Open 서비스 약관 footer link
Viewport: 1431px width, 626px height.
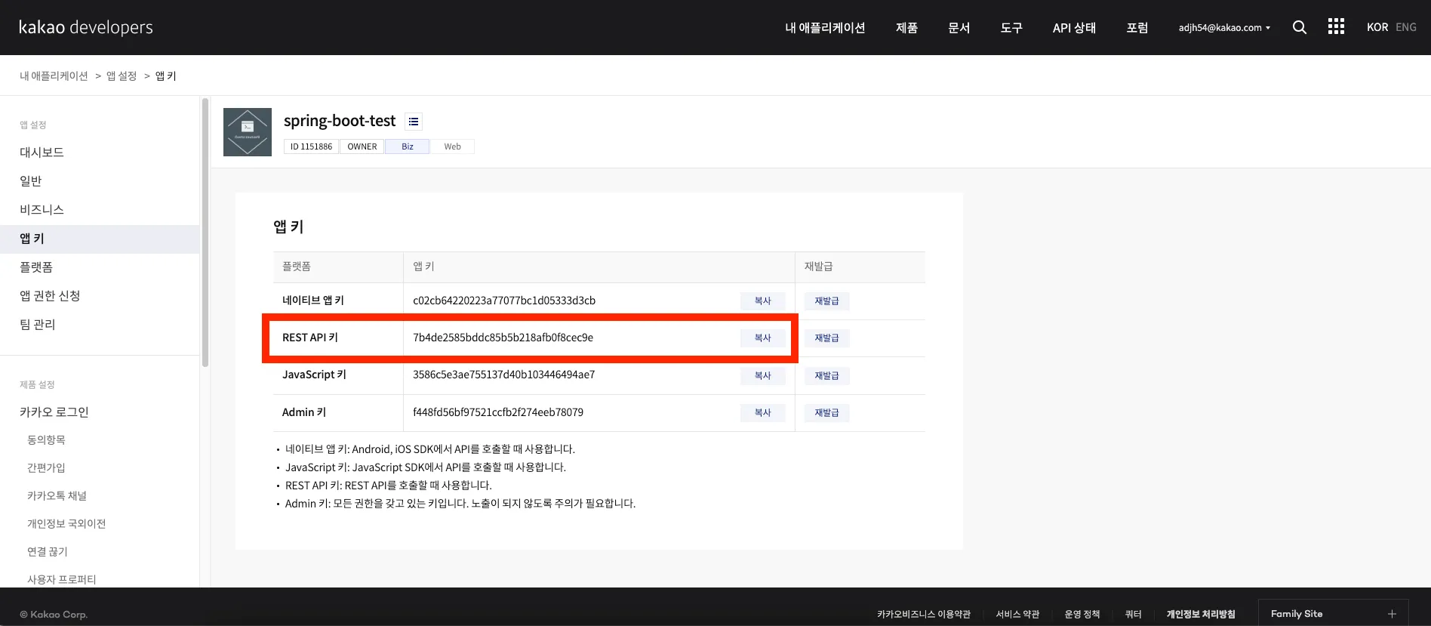point(1017,614)
